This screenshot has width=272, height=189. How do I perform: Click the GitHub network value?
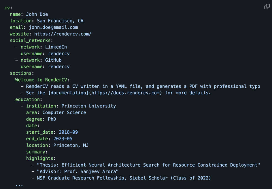pyautogui.click(x=53, y=60)
